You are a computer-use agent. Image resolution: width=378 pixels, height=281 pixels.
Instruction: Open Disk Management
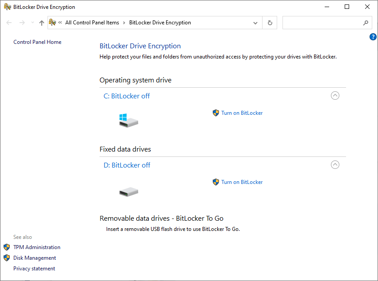pyautogui.click(x=35, y=258)
